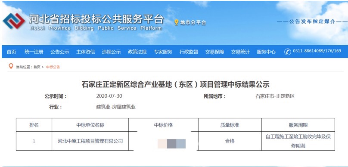Open the 违规公示 menu item
Screen dimensions: 348x167
click(x=112, y=52)
